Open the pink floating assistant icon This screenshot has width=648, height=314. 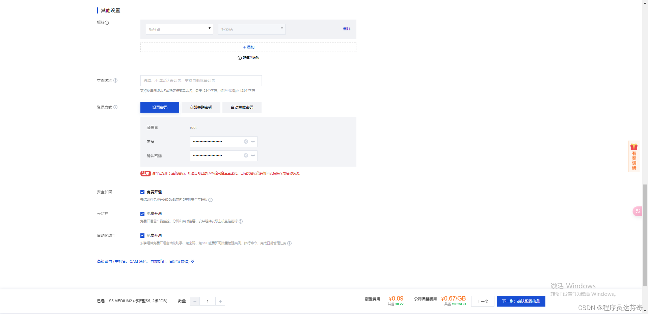click(638, 211)
